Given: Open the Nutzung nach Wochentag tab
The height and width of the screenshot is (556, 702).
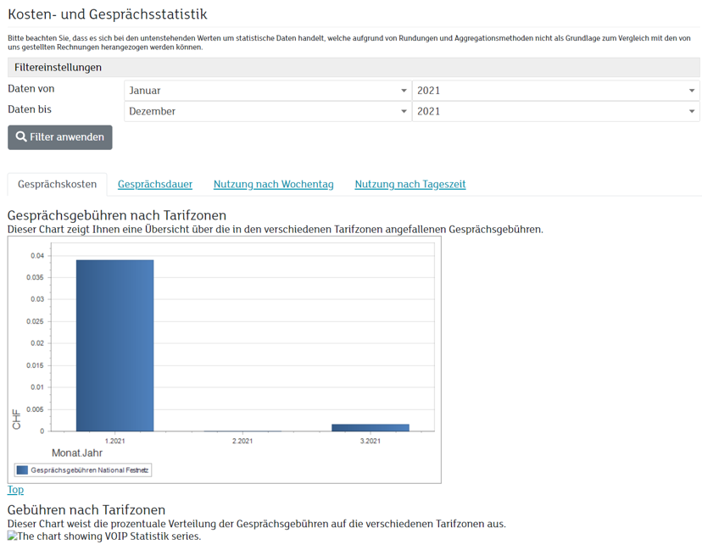Looking at the screenshot, I should point(273,184).
